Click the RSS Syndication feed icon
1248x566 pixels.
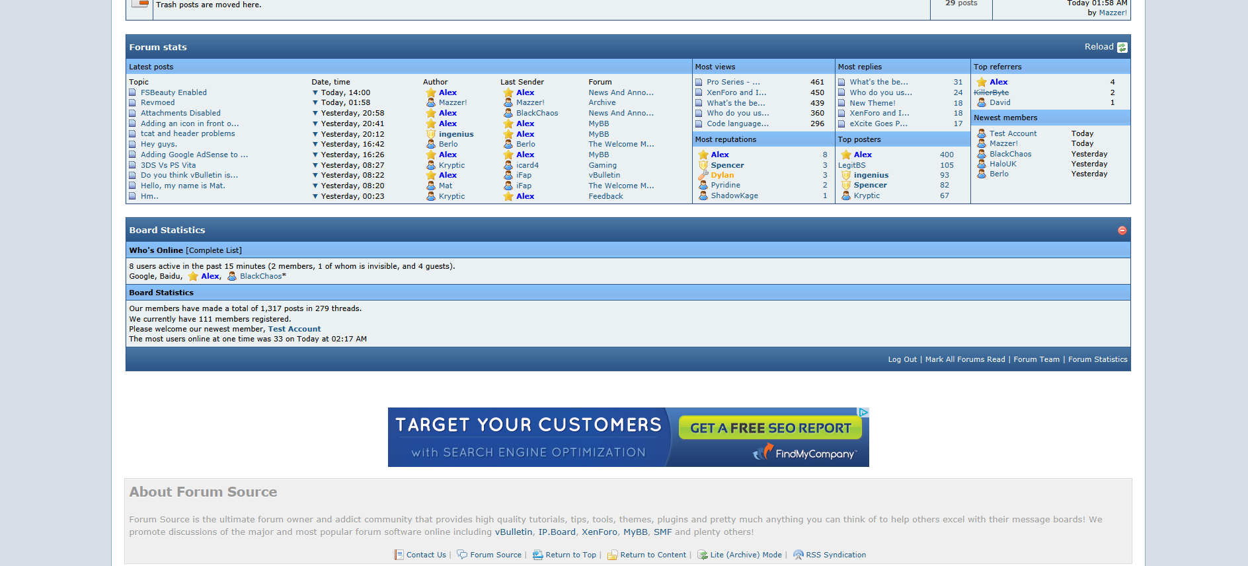pos(798,555)
